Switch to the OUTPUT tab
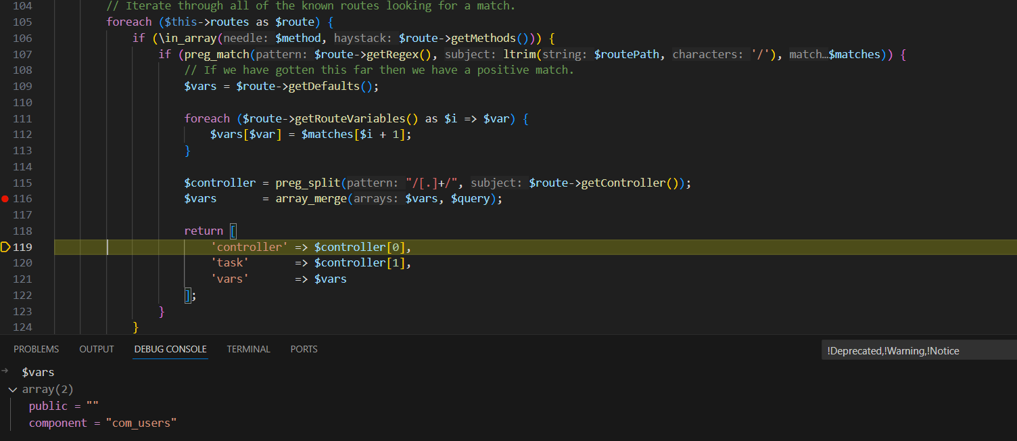Image resolution: width=1017 pixels, height=441 pixels. tap(97, 349)
